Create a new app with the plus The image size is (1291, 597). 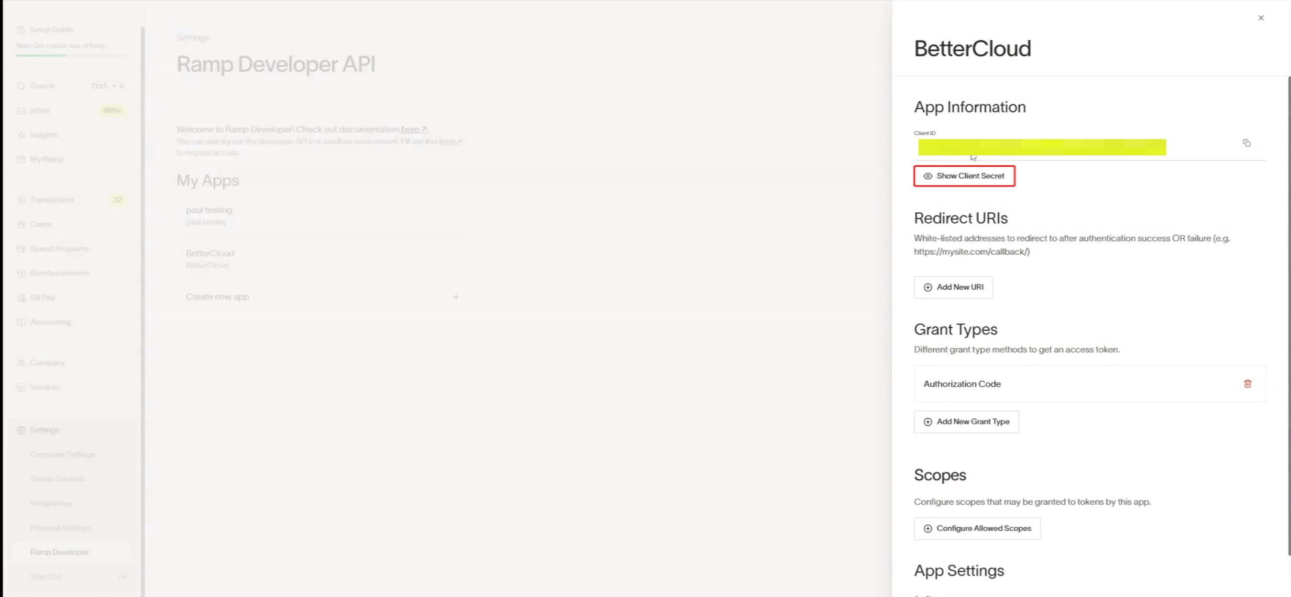pos(455,296)
